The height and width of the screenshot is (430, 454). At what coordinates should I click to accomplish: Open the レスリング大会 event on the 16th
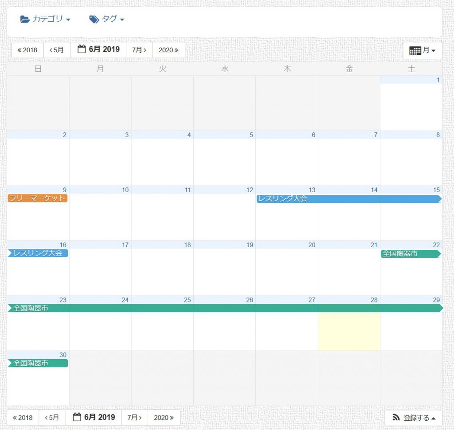(x=37, y=253)
